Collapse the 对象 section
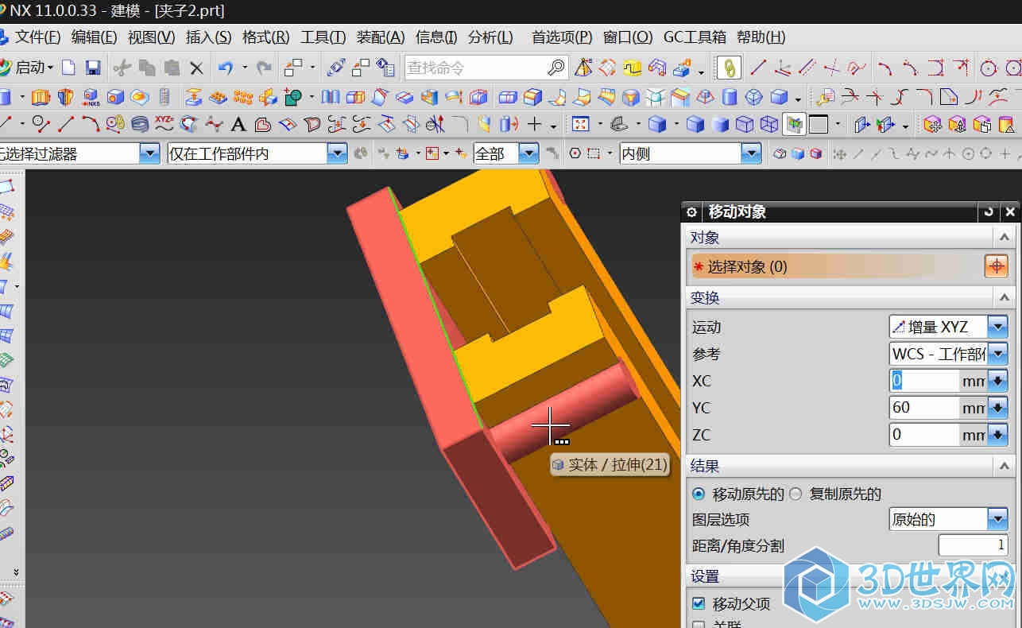1022x628 pixels. [1004, 237]
